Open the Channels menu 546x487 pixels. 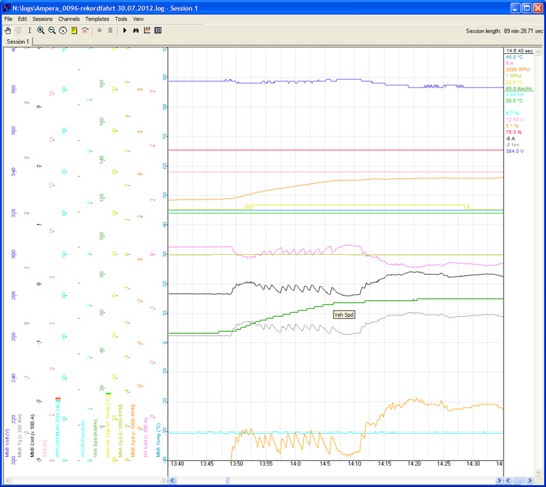coord(68,19)
